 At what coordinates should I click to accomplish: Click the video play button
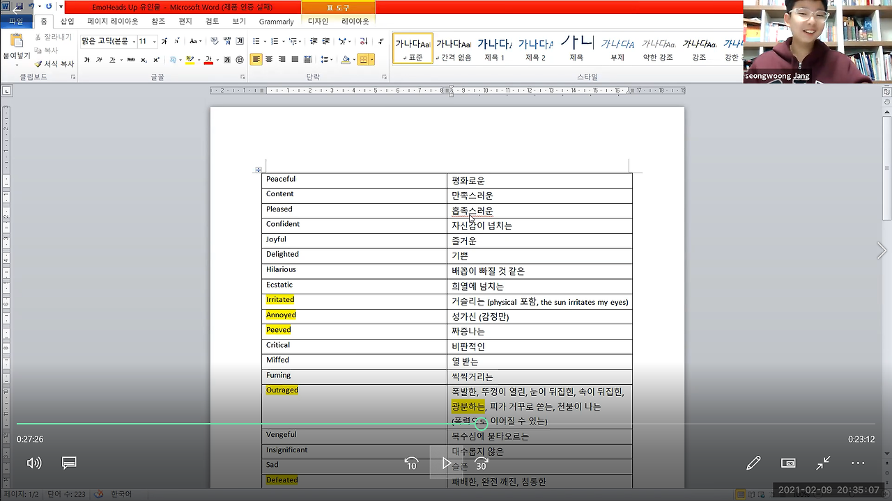446,463
